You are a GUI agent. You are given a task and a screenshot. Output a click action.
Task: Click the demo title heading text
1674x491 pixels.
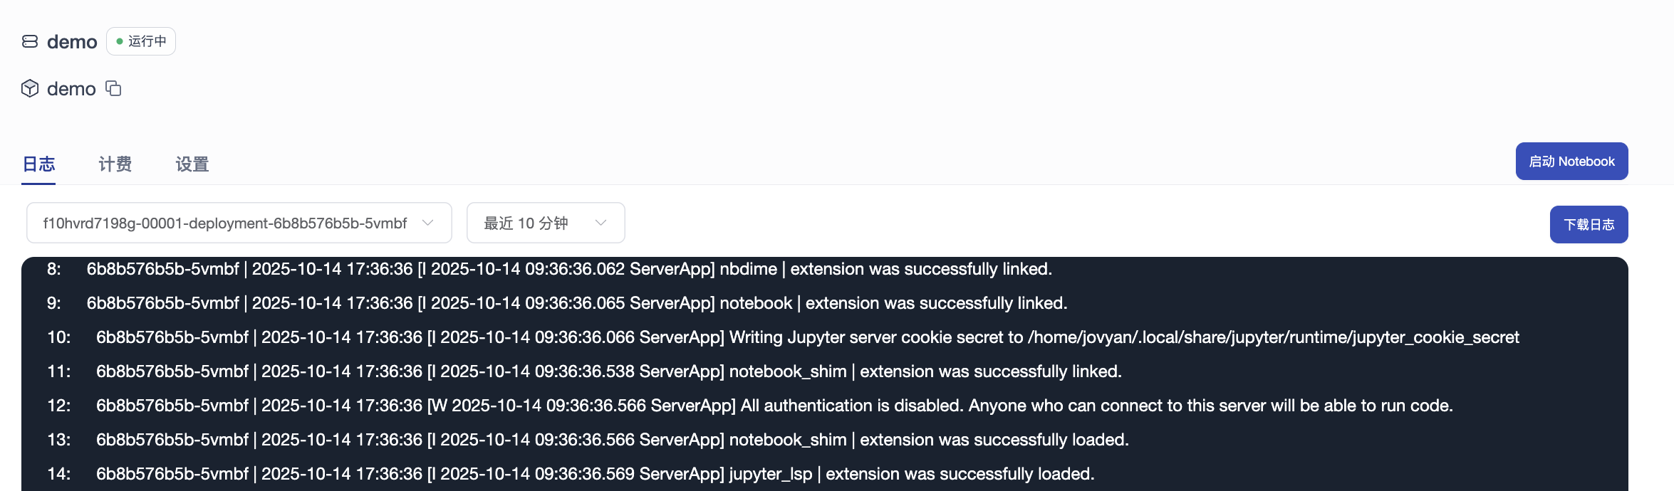pyautogui.click(x=72, y=42)
